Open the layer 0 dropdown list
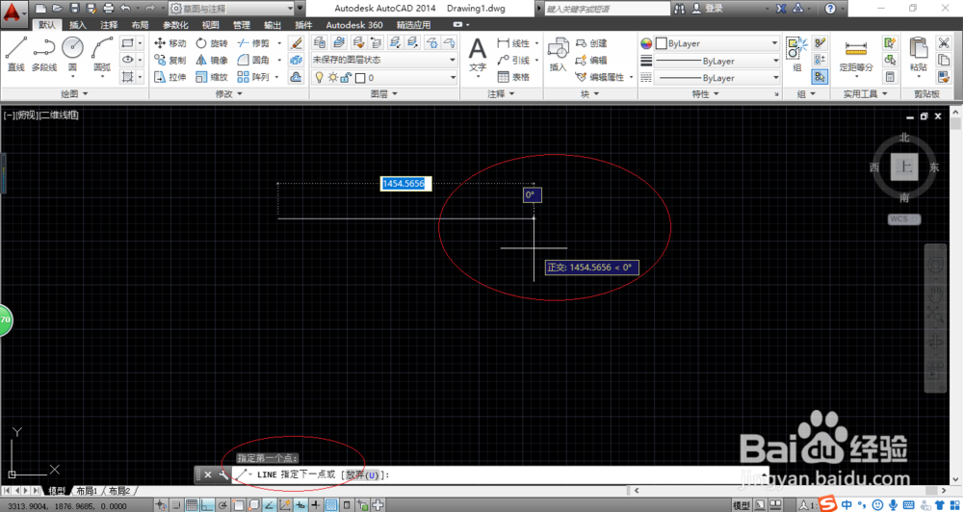Image resolution: width=963 pixels, height=512 pixels. [x=384, y=77]
